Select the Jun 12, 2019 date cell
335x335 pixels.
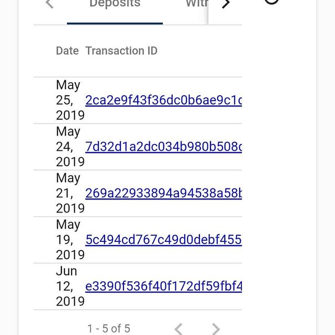click(69, 286)
